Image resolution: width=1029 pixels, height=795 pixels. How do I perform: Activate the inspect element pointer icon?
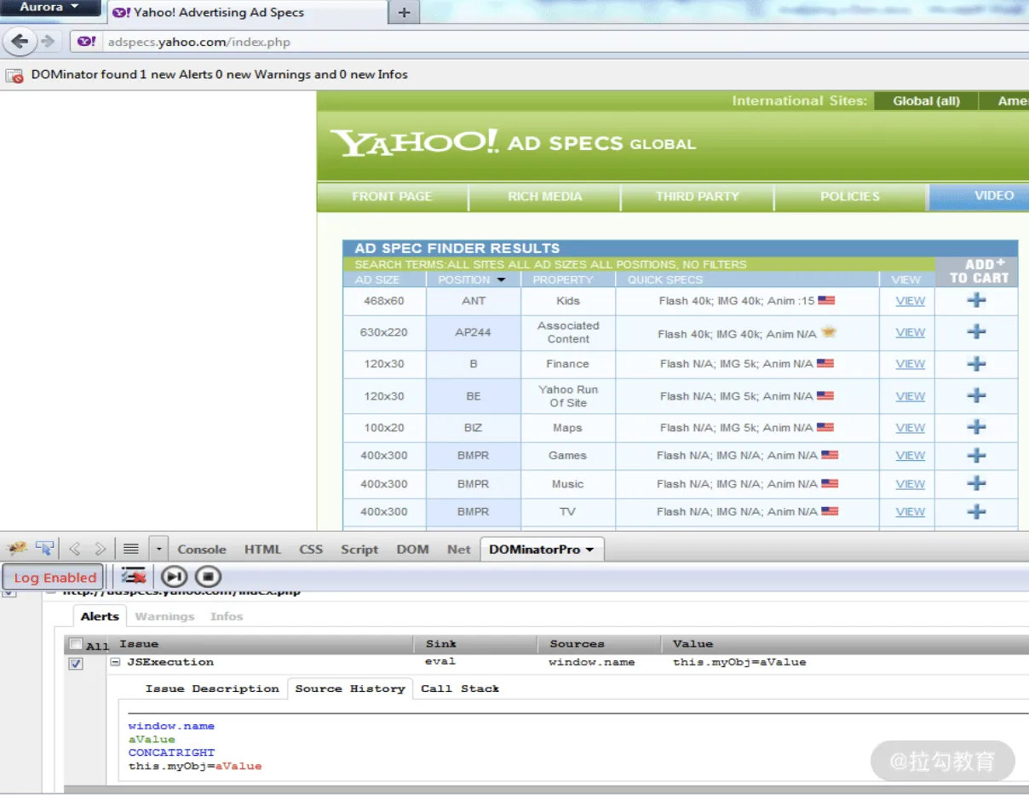coord(44,549)
